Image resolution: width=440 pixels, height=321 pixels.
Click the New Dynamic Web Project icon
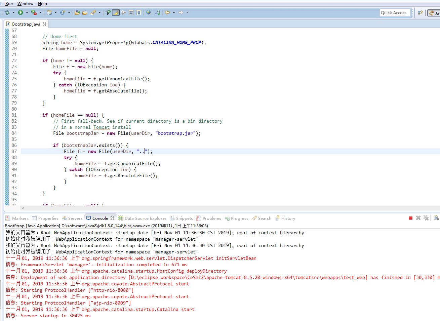49,12
